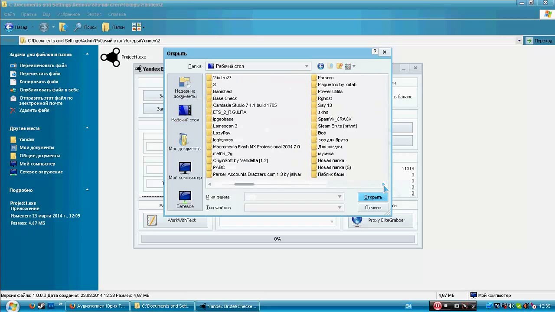The image size is (555, 312).
Task: Click the Отмена button
Action: click(x=373, y=208)
